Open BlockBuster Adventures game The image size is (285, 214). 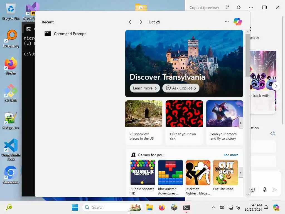click(x=170, y=177)
